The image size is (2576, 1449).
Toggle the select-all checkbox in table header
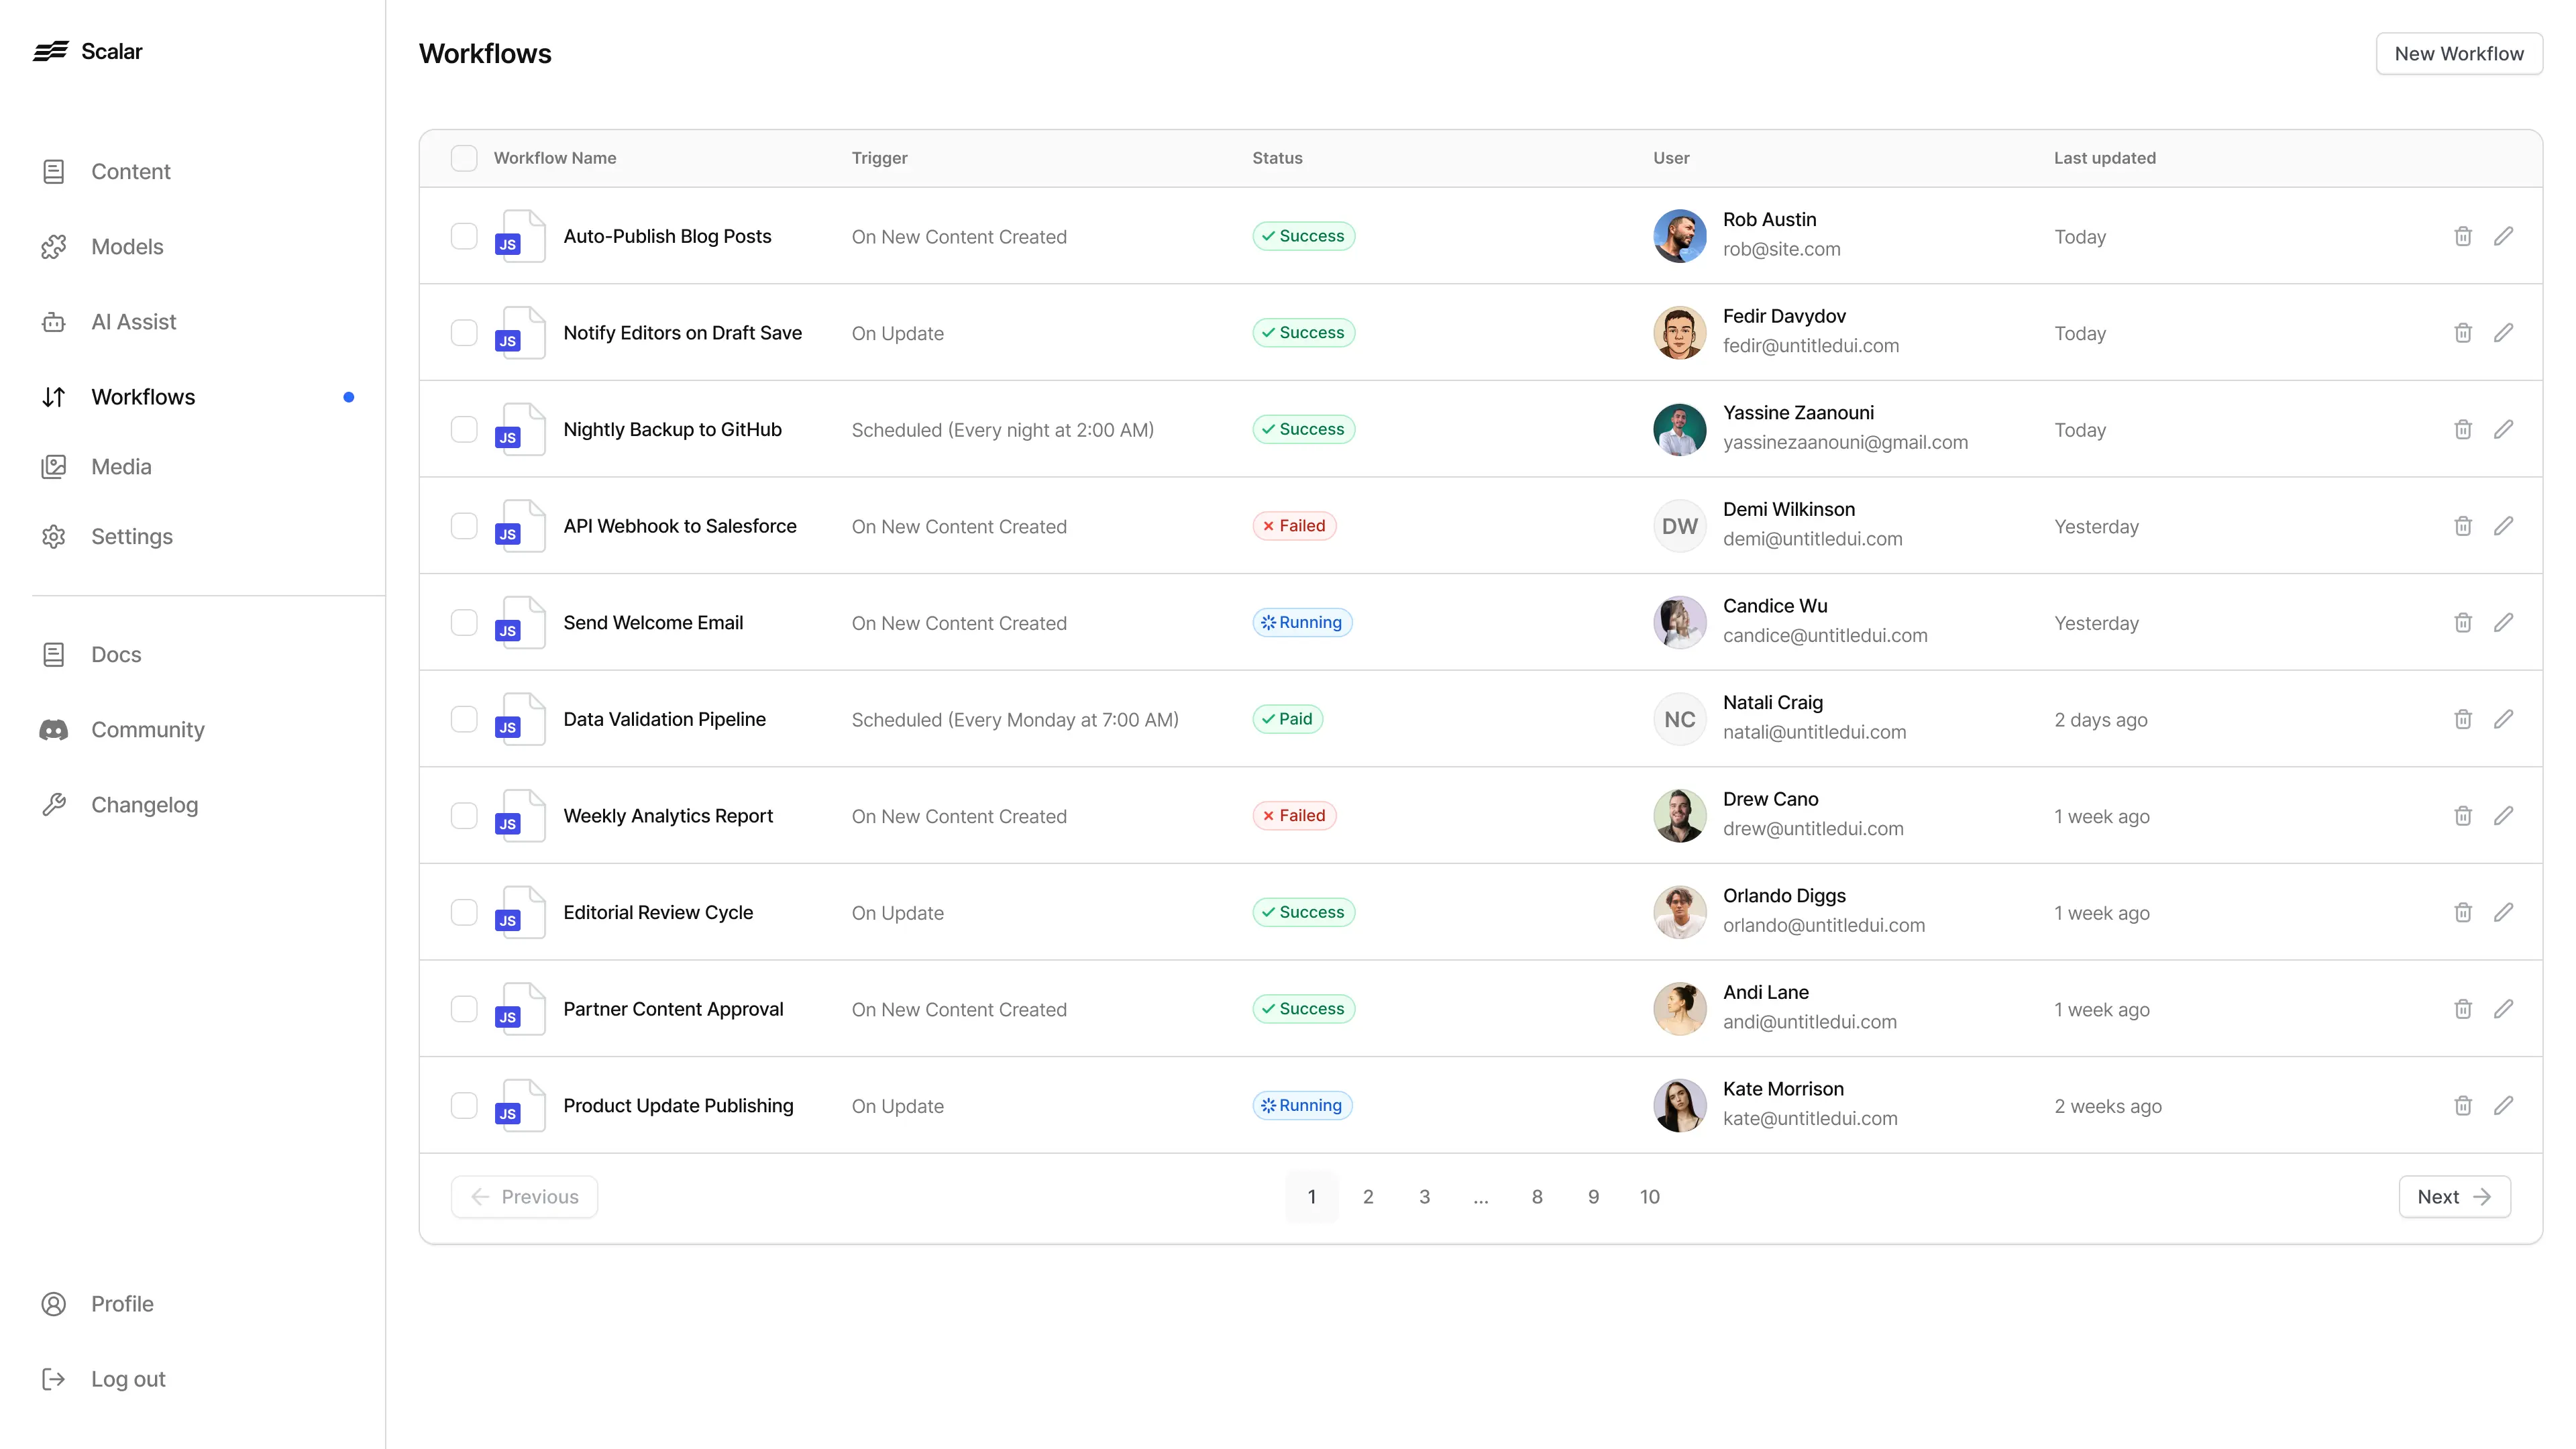pos(464,158)
